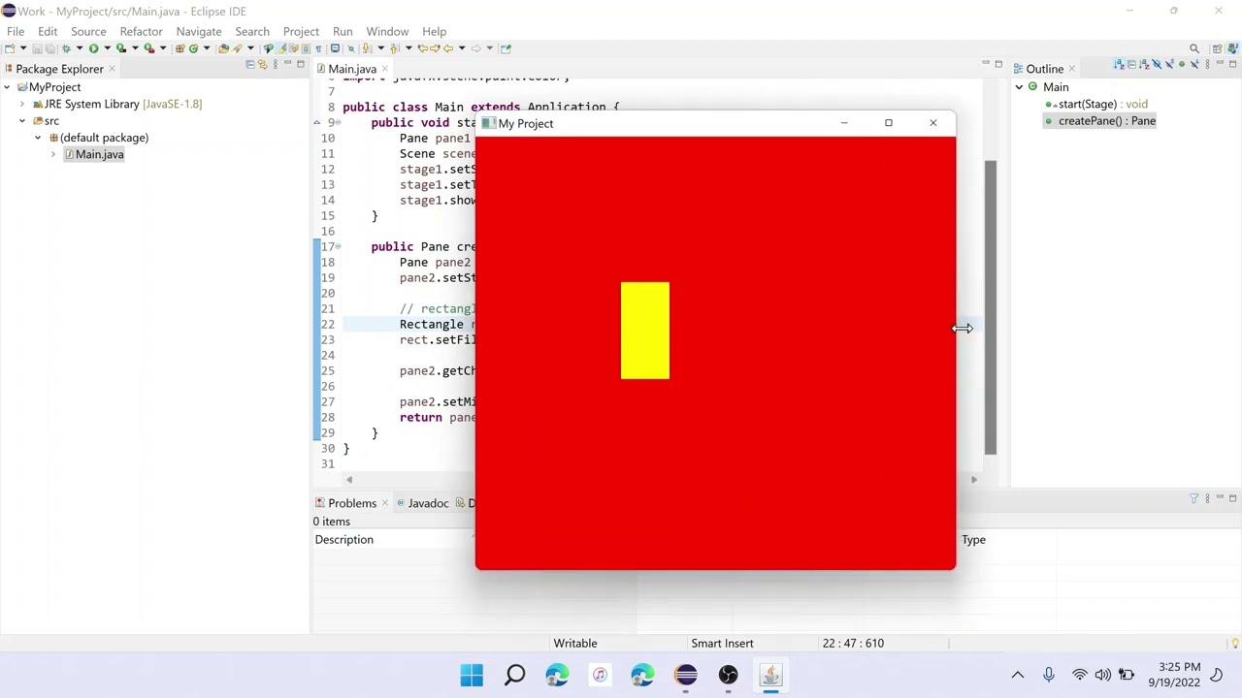Click the filter icon in Problems view

tap(1194, 498)
